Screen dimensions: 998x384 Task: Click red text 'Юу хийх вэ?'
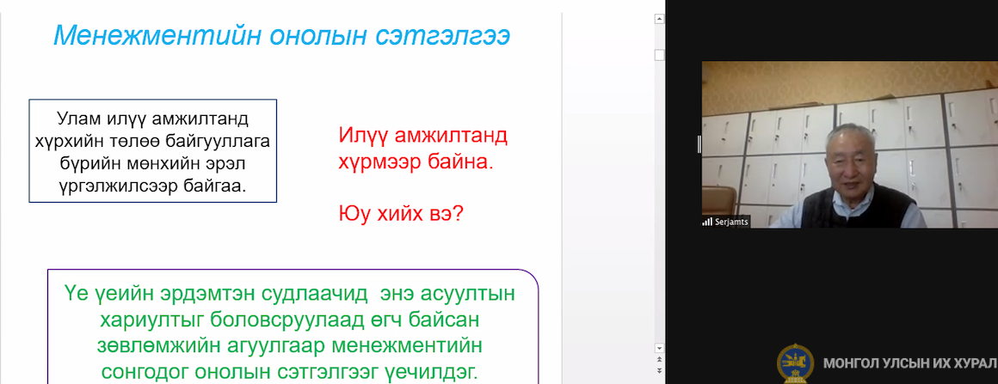pos(400,214)
